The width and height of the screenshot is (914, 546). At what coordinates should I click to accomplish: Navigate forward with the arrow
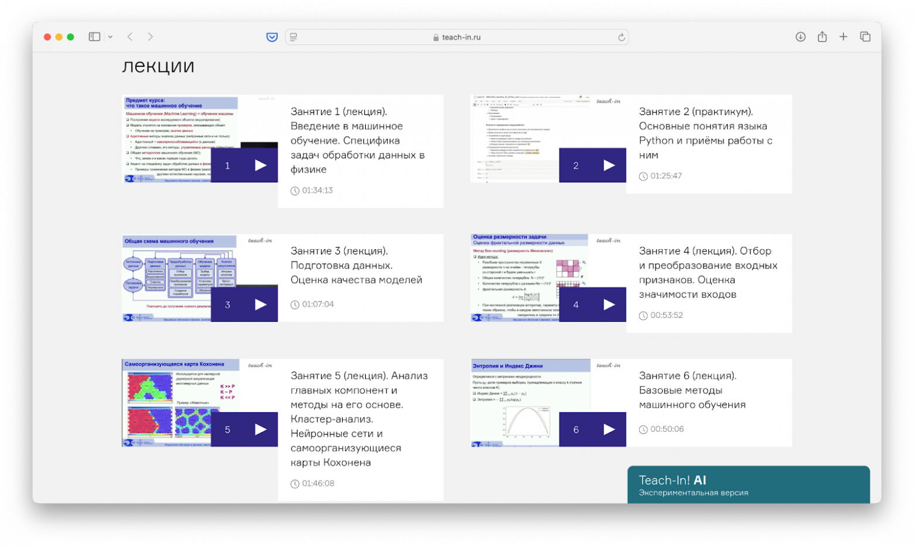point(151,36)
